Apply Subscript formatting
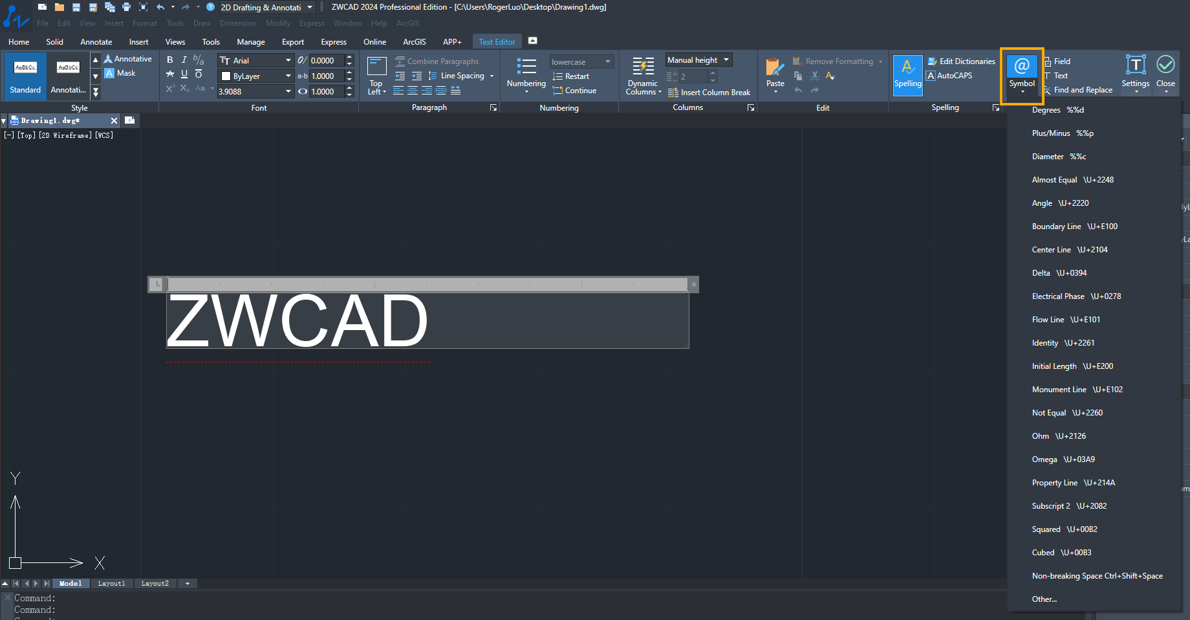 [x=185, y=89]
